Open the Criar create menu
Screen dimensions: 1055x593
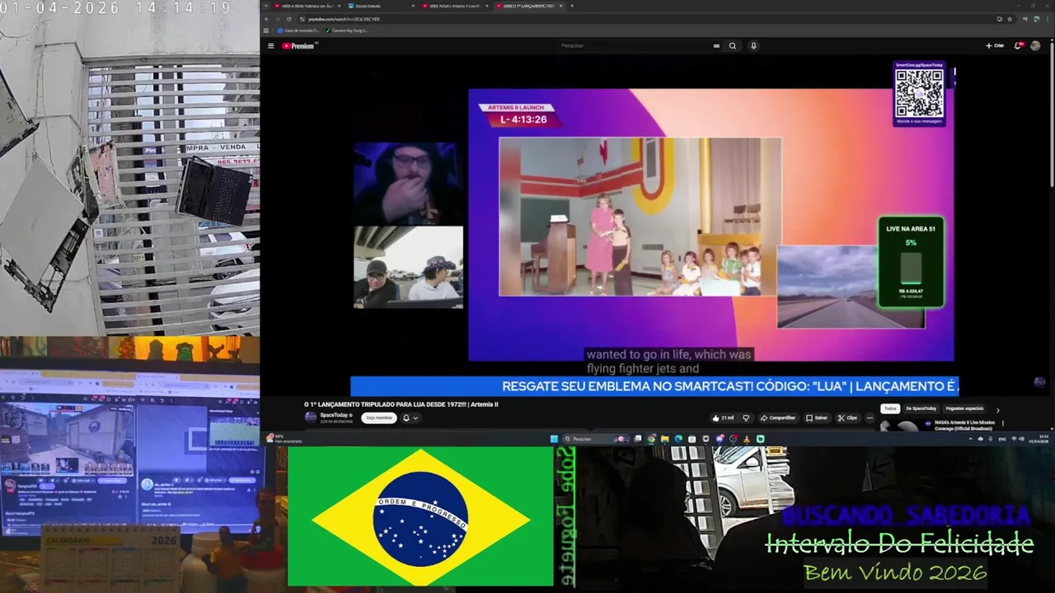click(x=995, y=46)
